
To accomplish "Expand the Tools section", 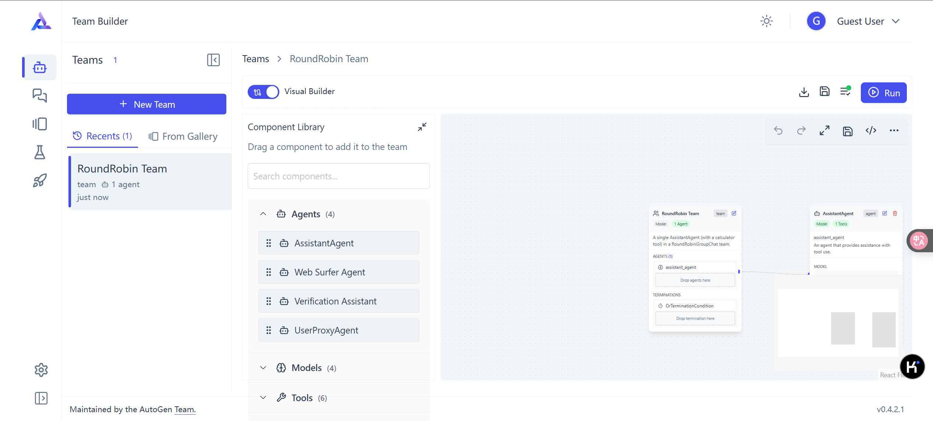I will tap(302, 398).
